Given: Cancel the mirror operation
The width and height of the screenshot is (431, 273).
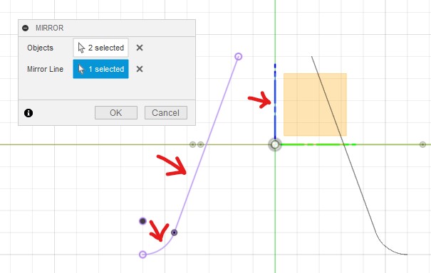Looking at the screenshot, I should tap(166, 113).
